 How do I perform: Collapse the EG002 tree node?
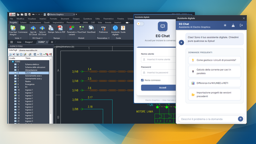point(10,61)
